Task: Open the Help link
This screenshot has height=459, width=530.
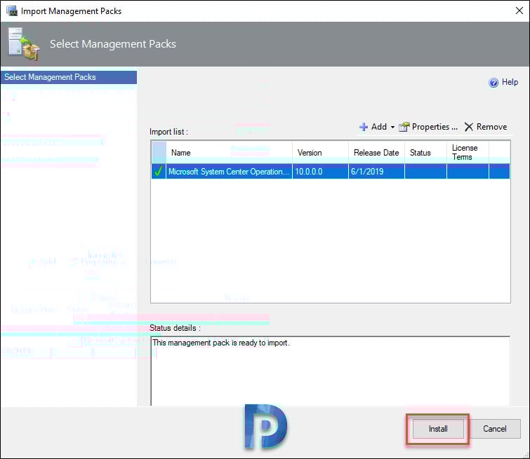Action: (510, 82)
